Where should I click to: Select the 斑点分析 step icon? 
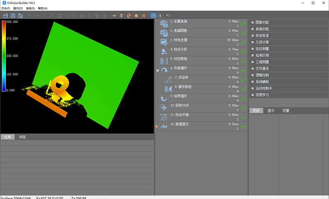click(x=164, y=51)
